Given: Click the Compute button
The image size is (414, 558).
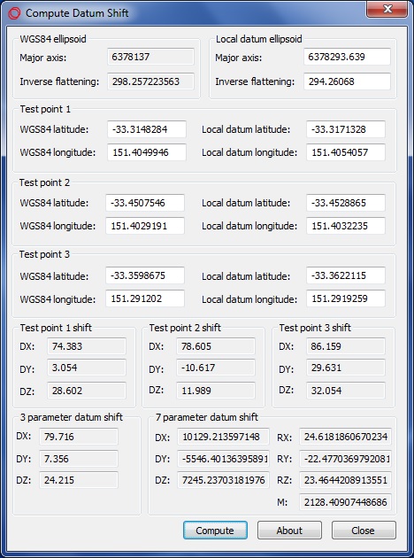Looking at the screenshot, I should (215, 531).
